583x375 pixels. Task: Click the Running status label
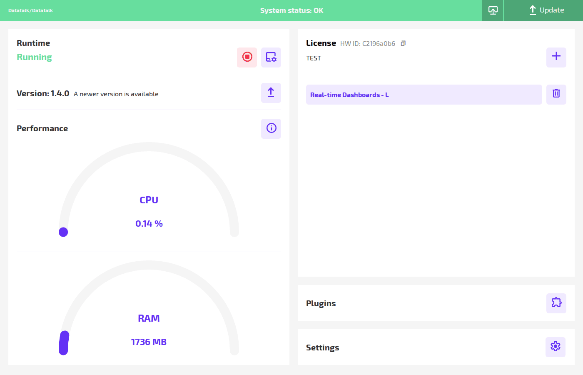click(x=34, y=57)
